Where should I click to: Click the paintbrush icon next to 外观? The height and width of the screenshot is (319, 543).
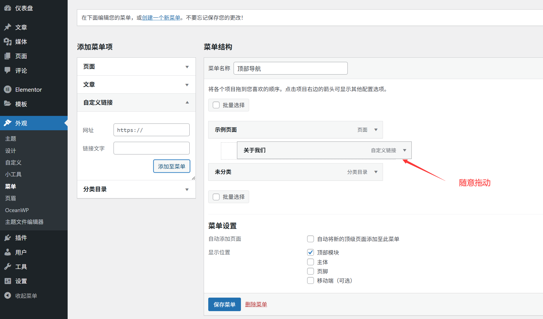click(x=8, y=123)
